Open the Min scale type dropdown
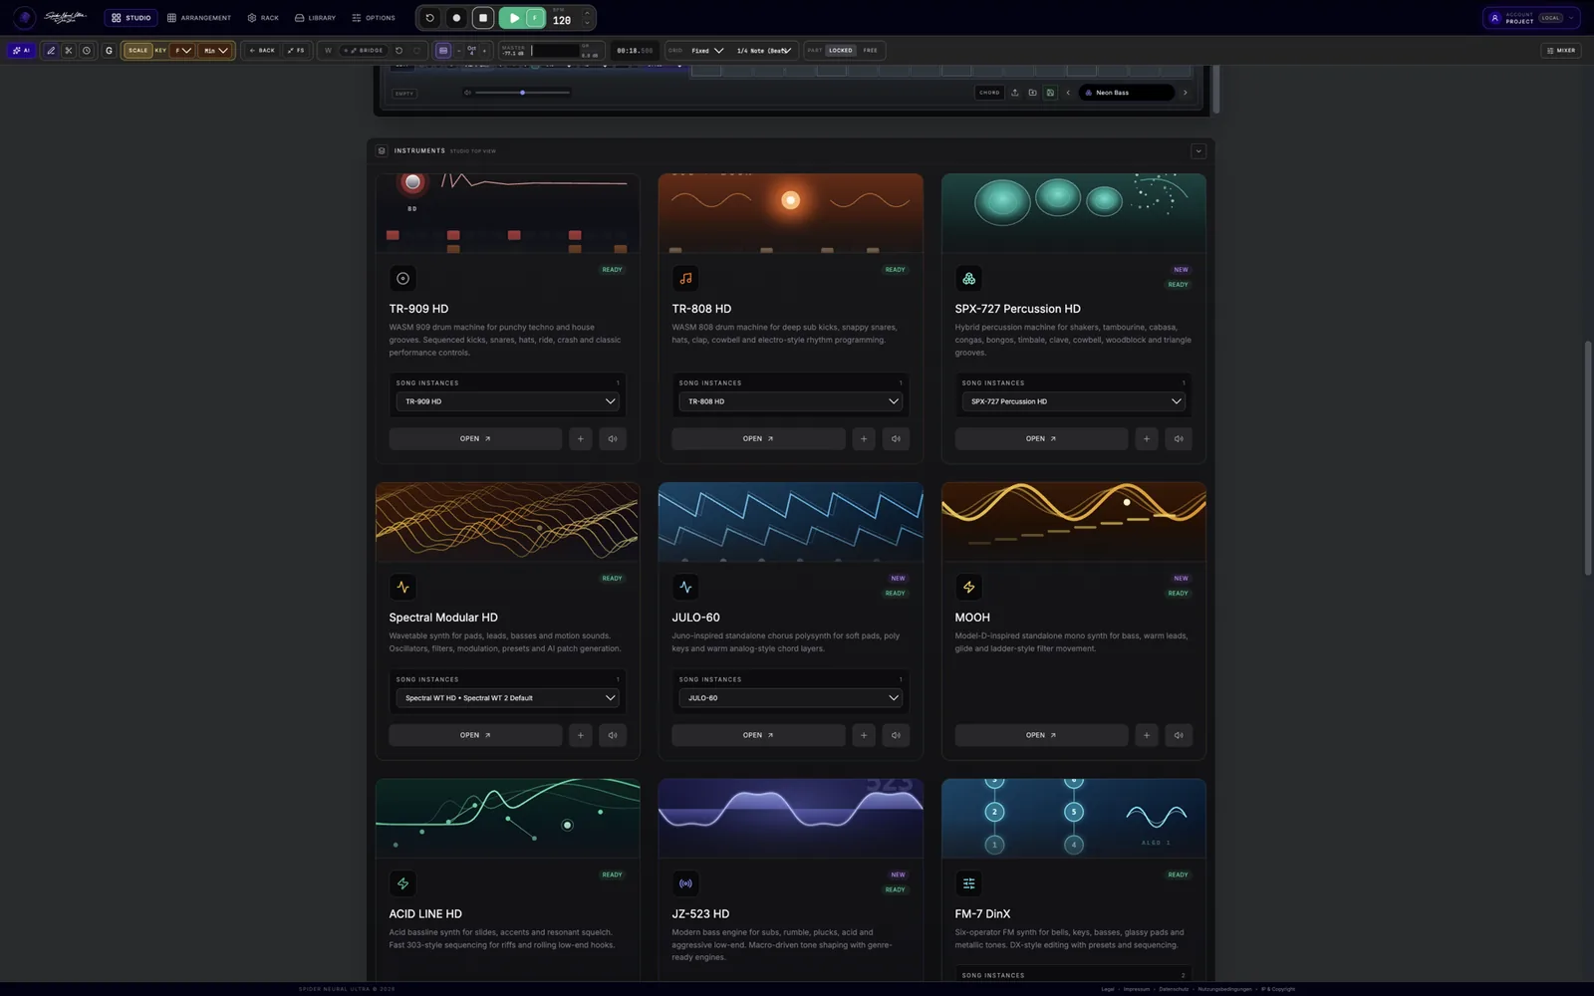 pos(216,50)
